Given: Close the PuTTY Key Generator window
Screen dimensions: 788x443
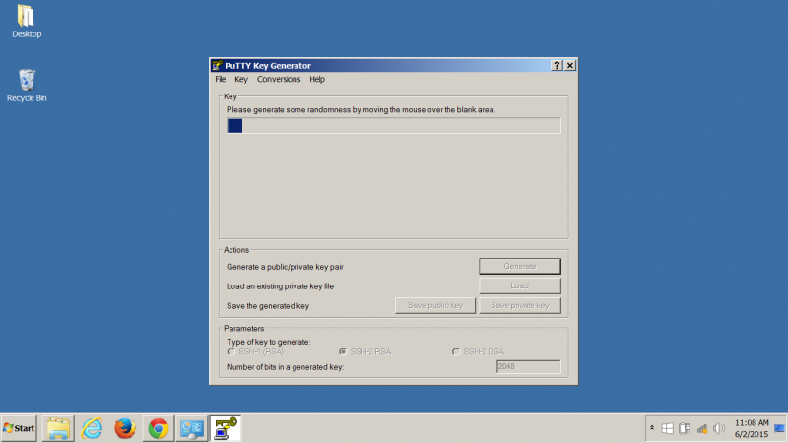Looking at the screenshot, I should coord(570,65).
